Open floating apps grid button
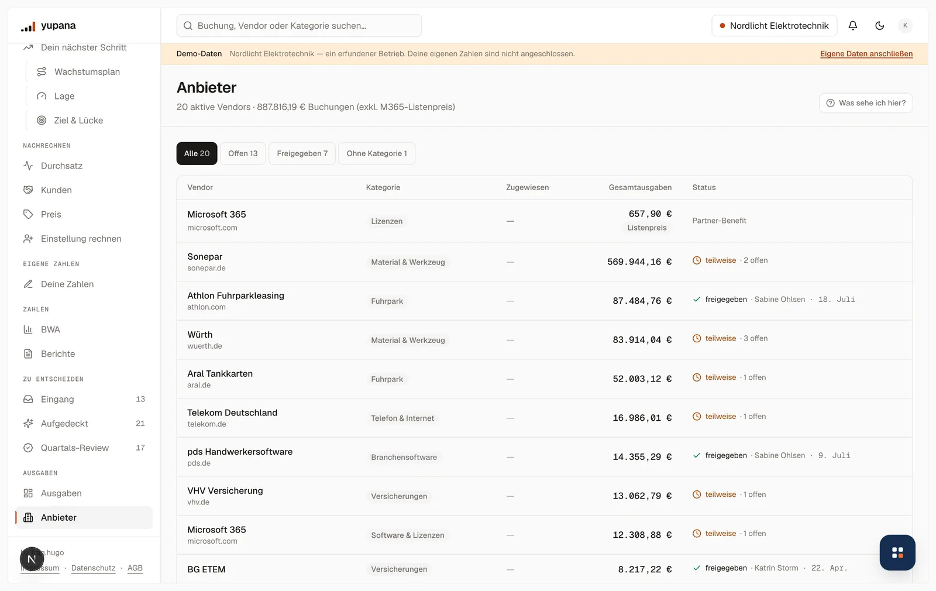 [897, 552]
